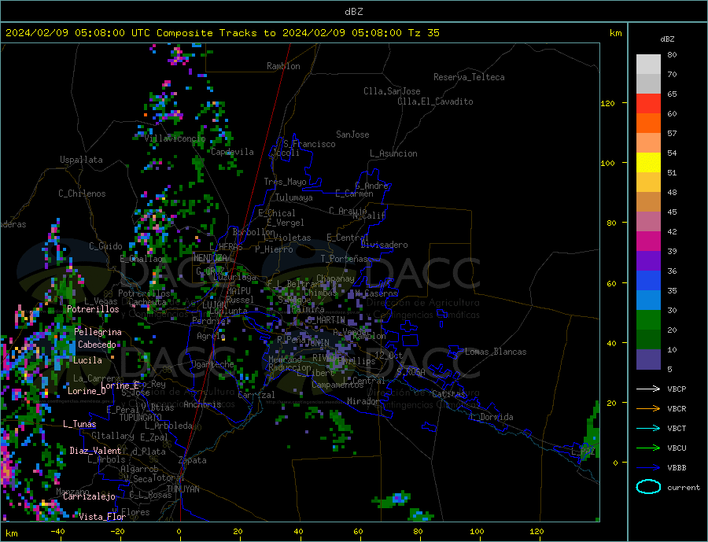This screenshot has height=542, width=708.
Task: Click the 'Ugarteche' map label
Action: click(x=212, y=364)
